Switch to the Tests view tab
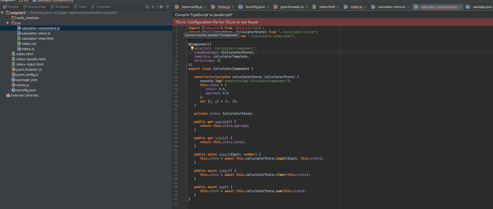Image resolution: width=493 pixels, height=209 pixels. pyautogui.click(x=81, y=7)
